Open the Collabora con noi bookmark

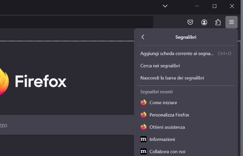click(186, 151)
